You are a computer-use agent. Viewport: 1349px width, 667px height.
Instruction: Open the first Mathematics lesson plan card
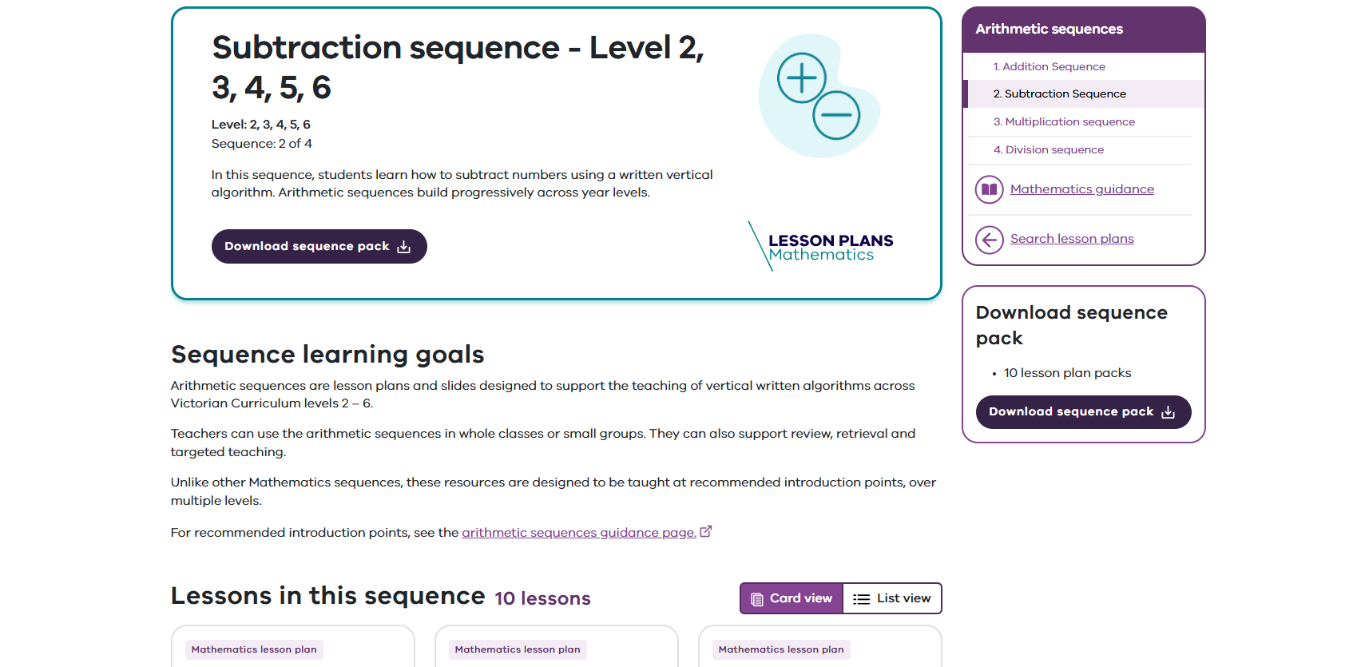click(292, 647)
